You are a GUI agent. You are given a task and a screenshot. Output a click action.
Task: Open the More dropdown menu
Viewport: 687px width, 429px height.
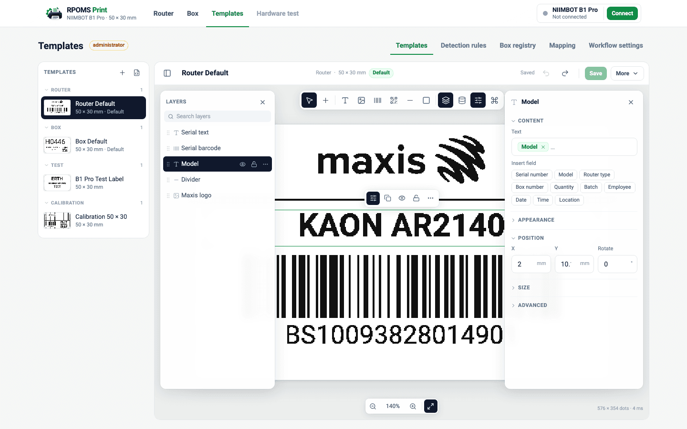tap(627, 73)
